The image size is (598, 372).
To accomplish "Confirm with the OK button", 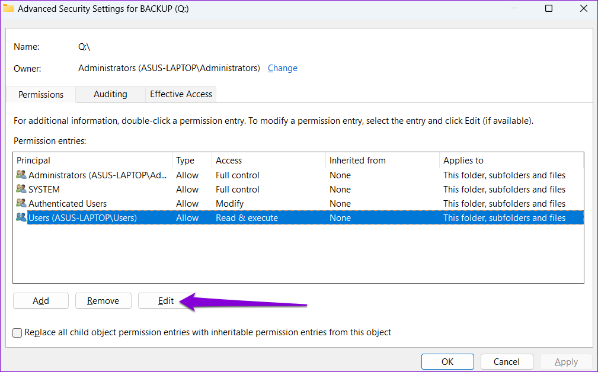I will click(x=447, y=362).
